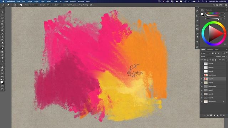Enable Finger Painting checkbox

click(x=78, y=5)
